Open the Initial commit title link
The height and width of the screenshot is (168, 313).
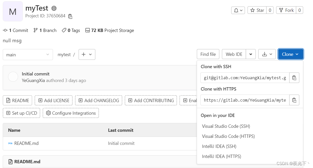36,74
